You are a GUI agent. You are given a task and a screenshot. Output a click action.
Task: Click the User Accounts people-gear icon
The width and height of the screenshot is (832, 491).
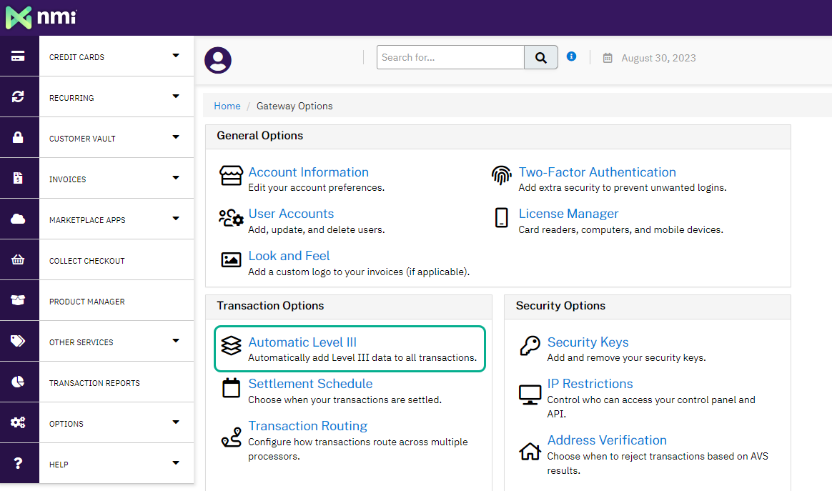pos(232,218)
